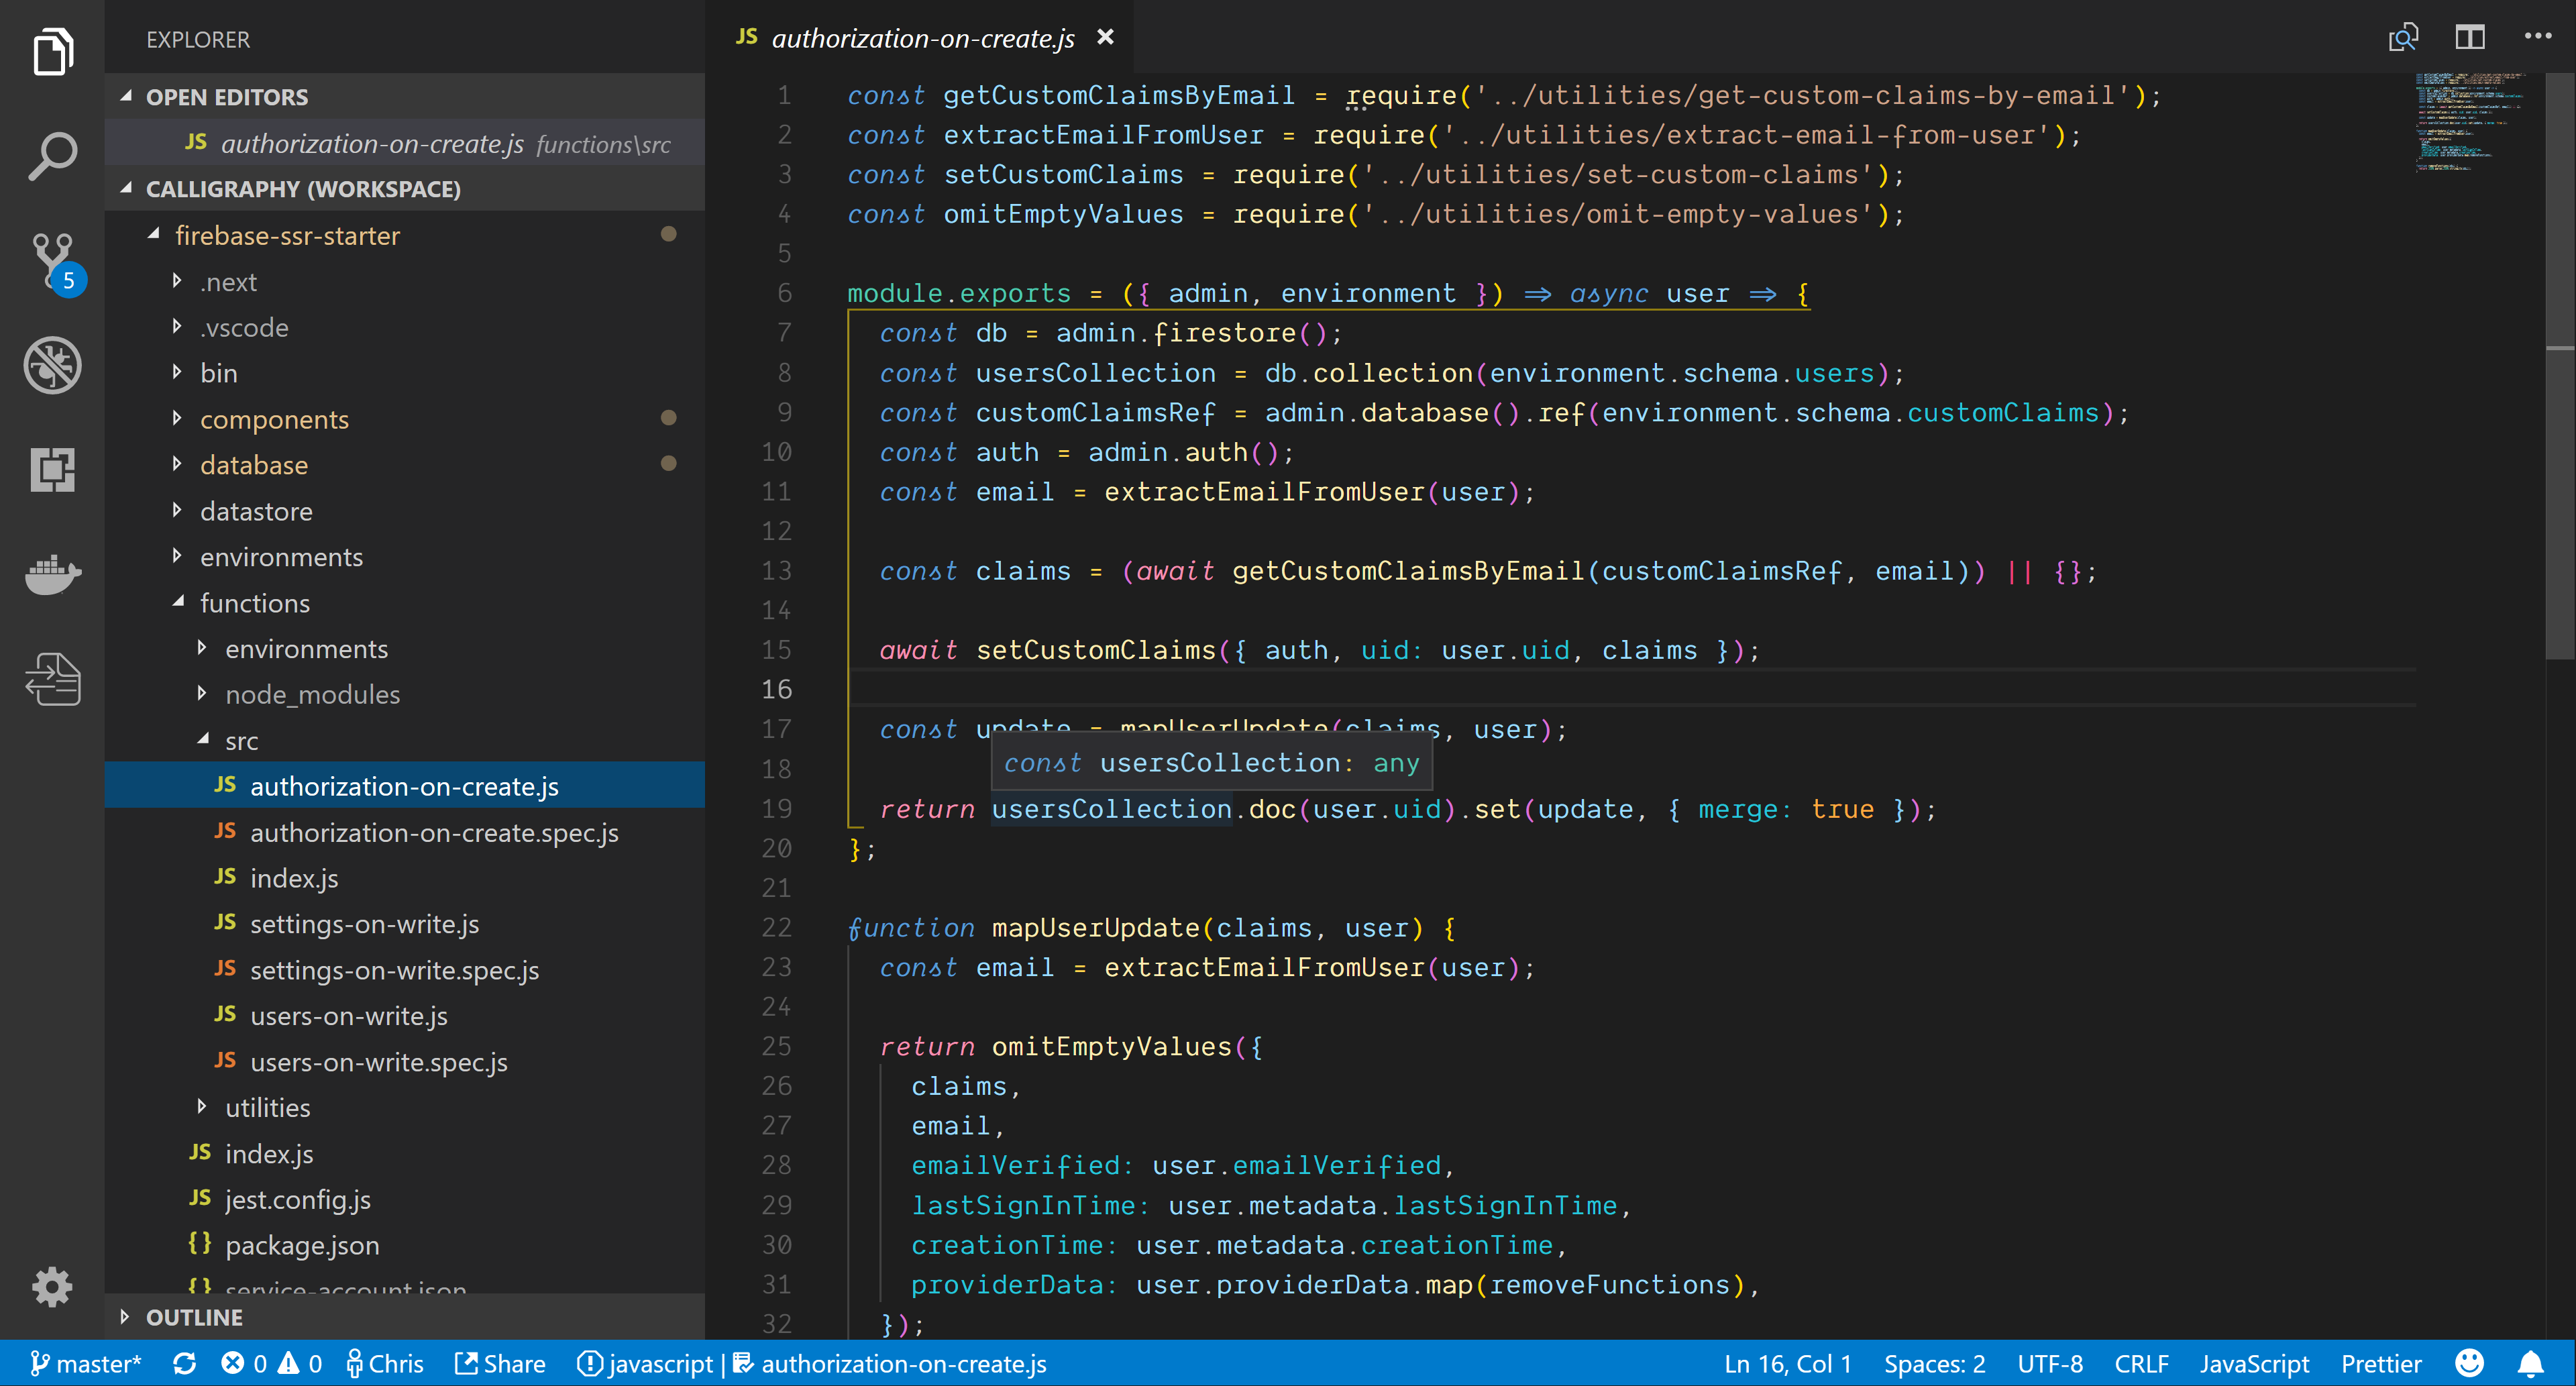Viewport: 2576px width, 1386px height.
Task: Click usersCollection on line 19
Action: pyautogui.click(x=1111, y=808)
